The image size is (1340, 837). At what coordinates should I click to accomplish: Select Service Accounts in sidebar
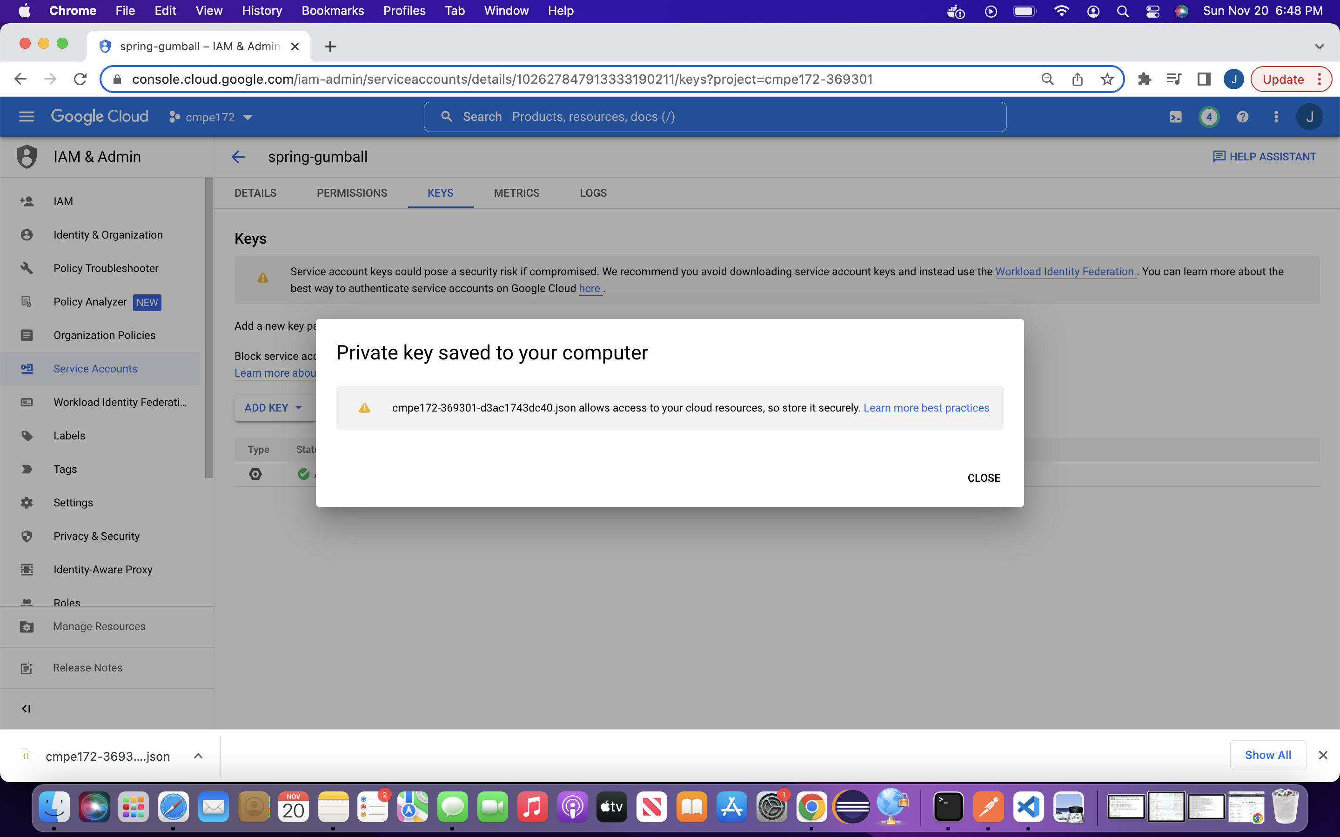coord(95,369)
